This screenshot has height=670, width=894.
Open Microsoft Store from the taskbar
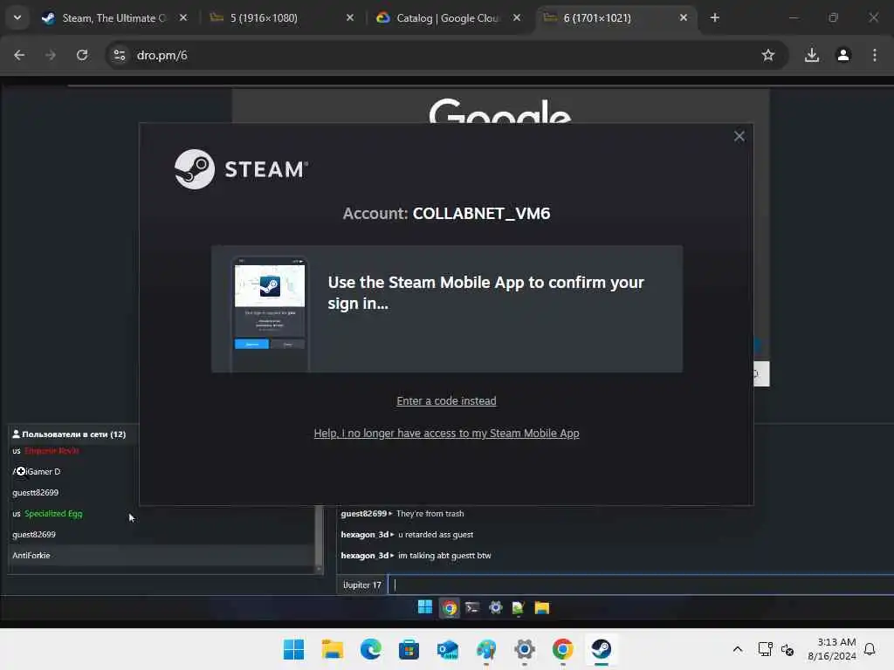click(x=409, y=649)
